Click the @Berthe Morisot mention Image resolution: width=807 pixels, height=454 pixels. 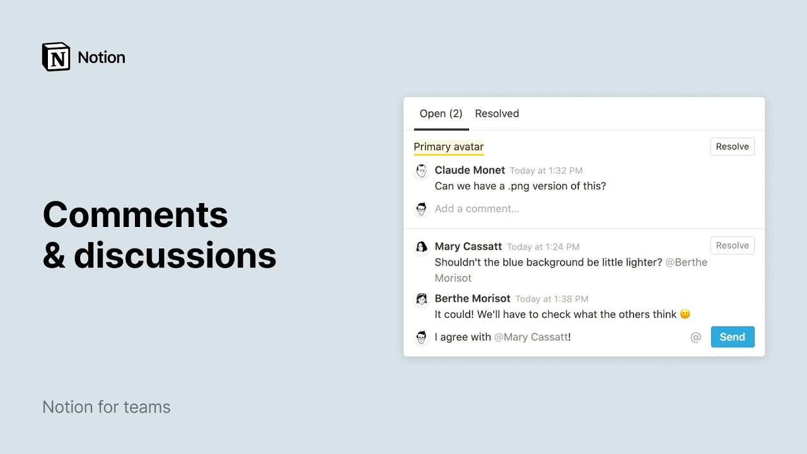click(687, 262)
